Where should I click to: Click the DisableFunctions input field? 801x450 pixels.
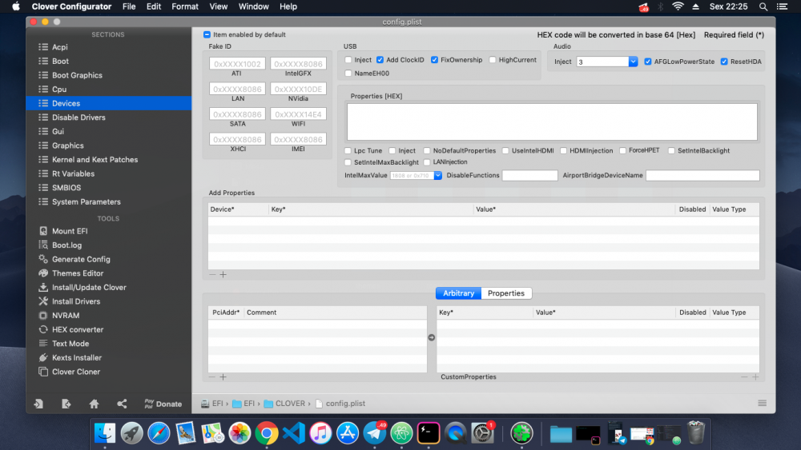click(529, 175)
